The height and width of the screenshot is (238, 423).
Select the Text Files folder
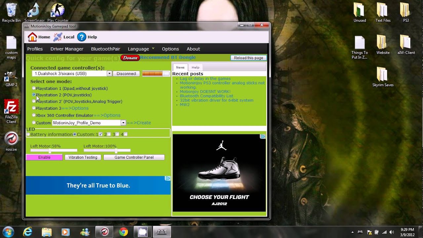[x=383, y=13]
